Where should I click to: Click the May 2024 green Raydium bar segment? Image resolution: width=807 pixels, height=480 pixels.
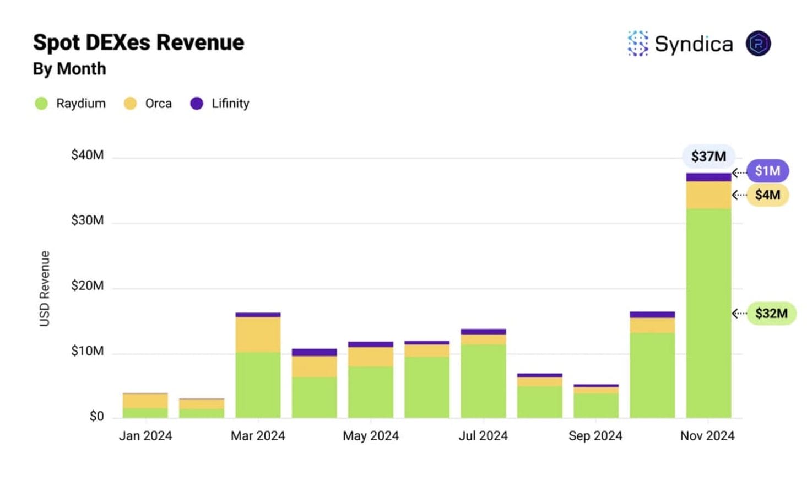pos(371,392)
